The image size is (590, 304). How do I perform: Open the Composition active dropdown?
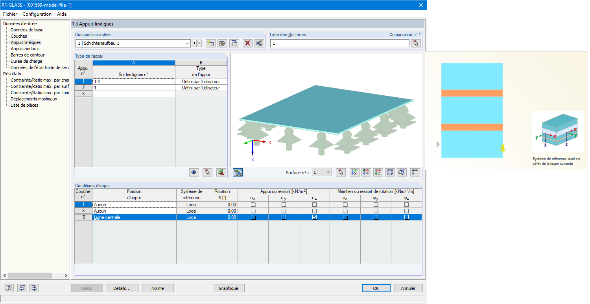(187, 43)
